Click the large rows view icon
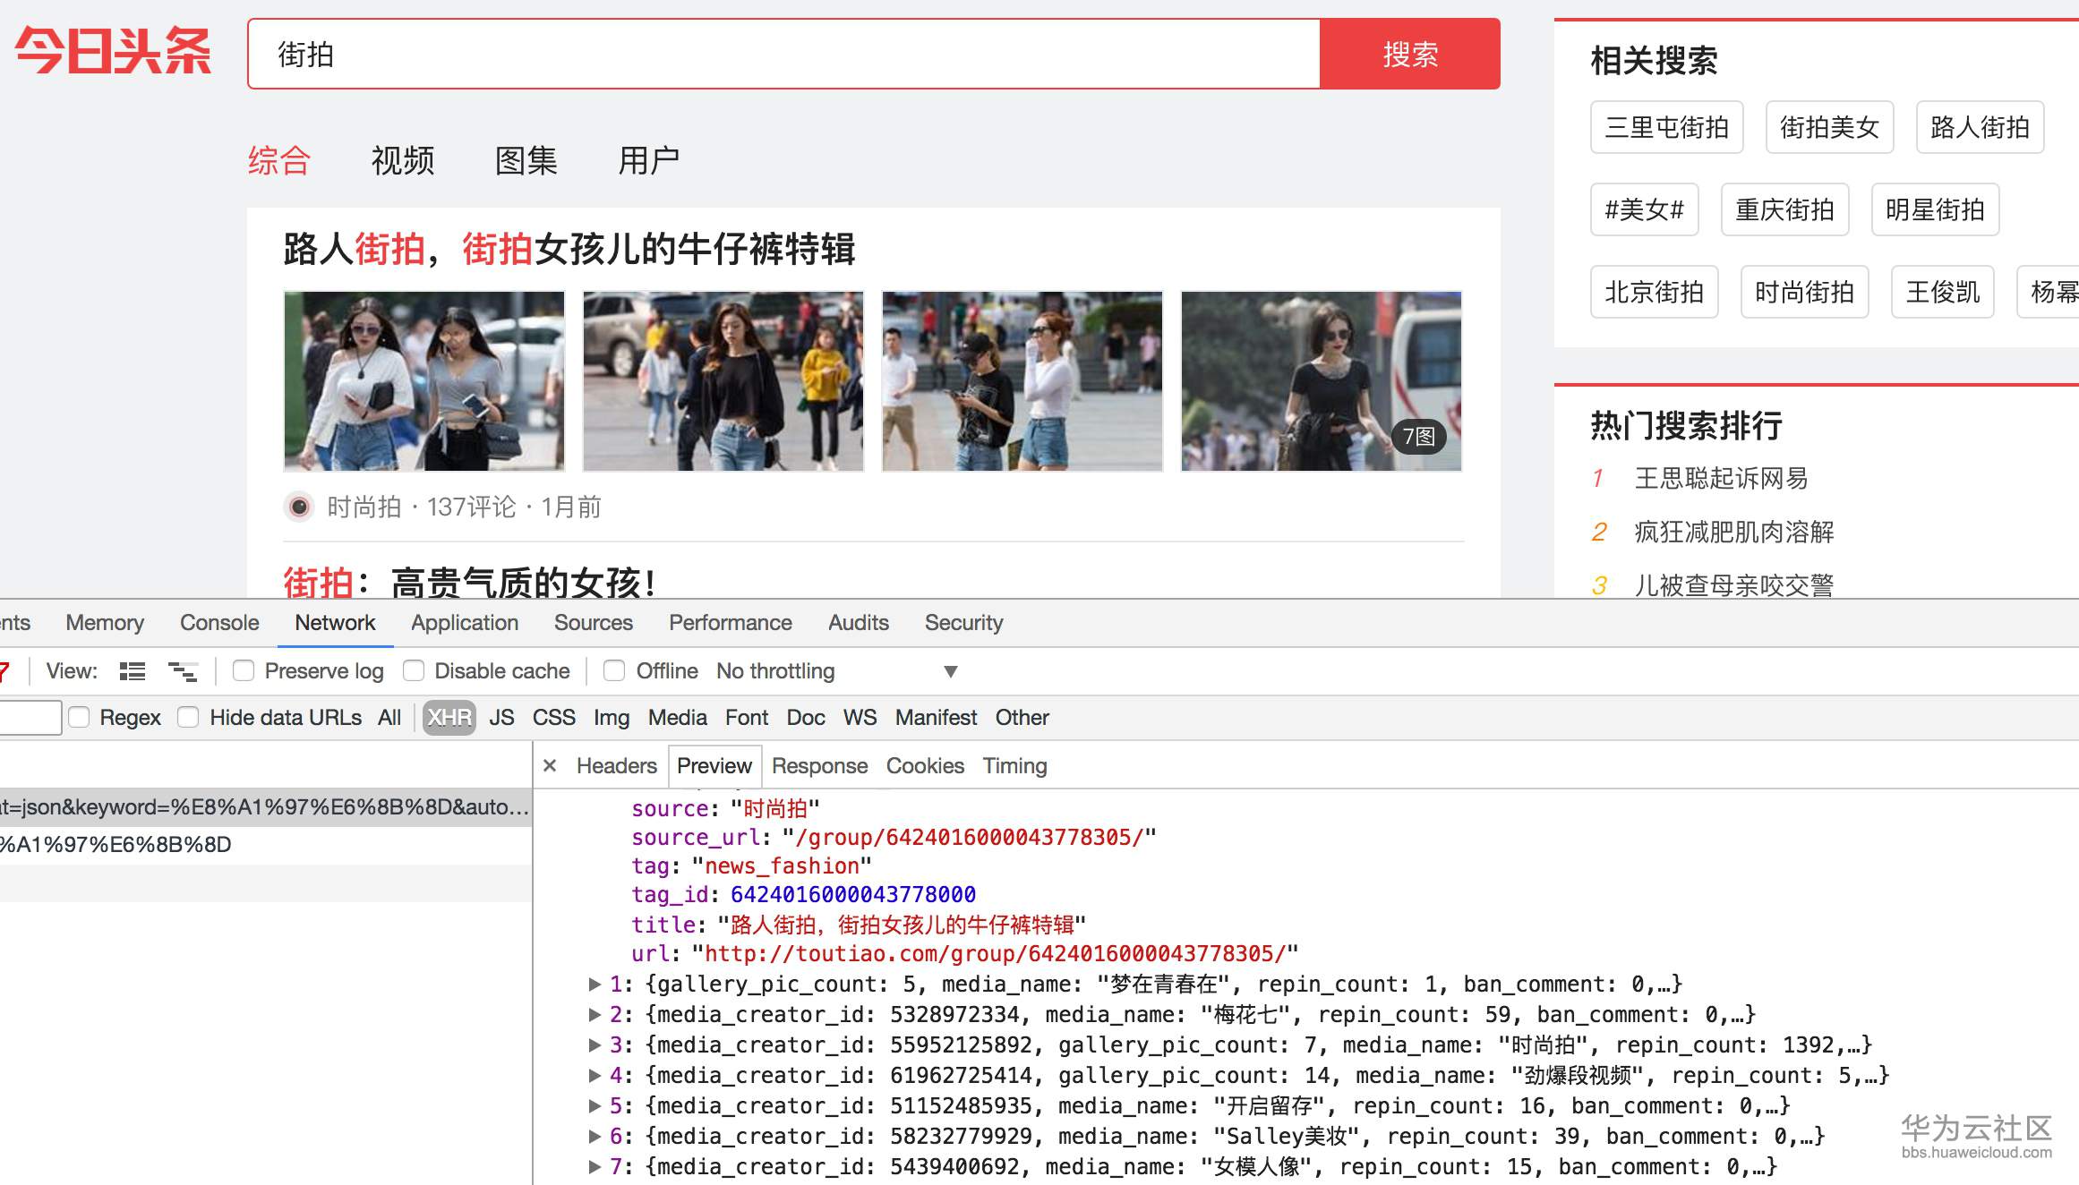This screenshot has height=1185, width=2079. (133, 671)
